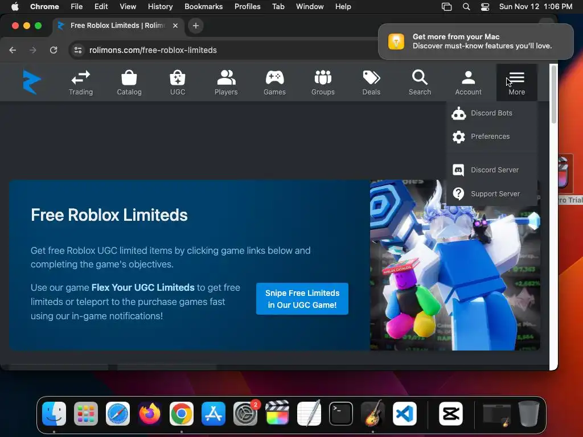The height and width of the screenshot is (437, 583).
Task: Open Control Center in the menu bar
Action: click(x=485, y=6)
